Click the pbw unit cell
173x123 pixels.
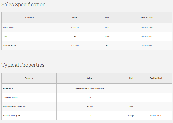[x=131, y=106]
